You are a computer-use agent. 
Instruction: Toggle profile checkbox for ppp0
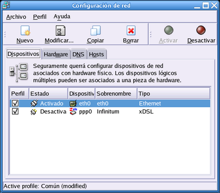pyautogui.click(x=15, y=111)
